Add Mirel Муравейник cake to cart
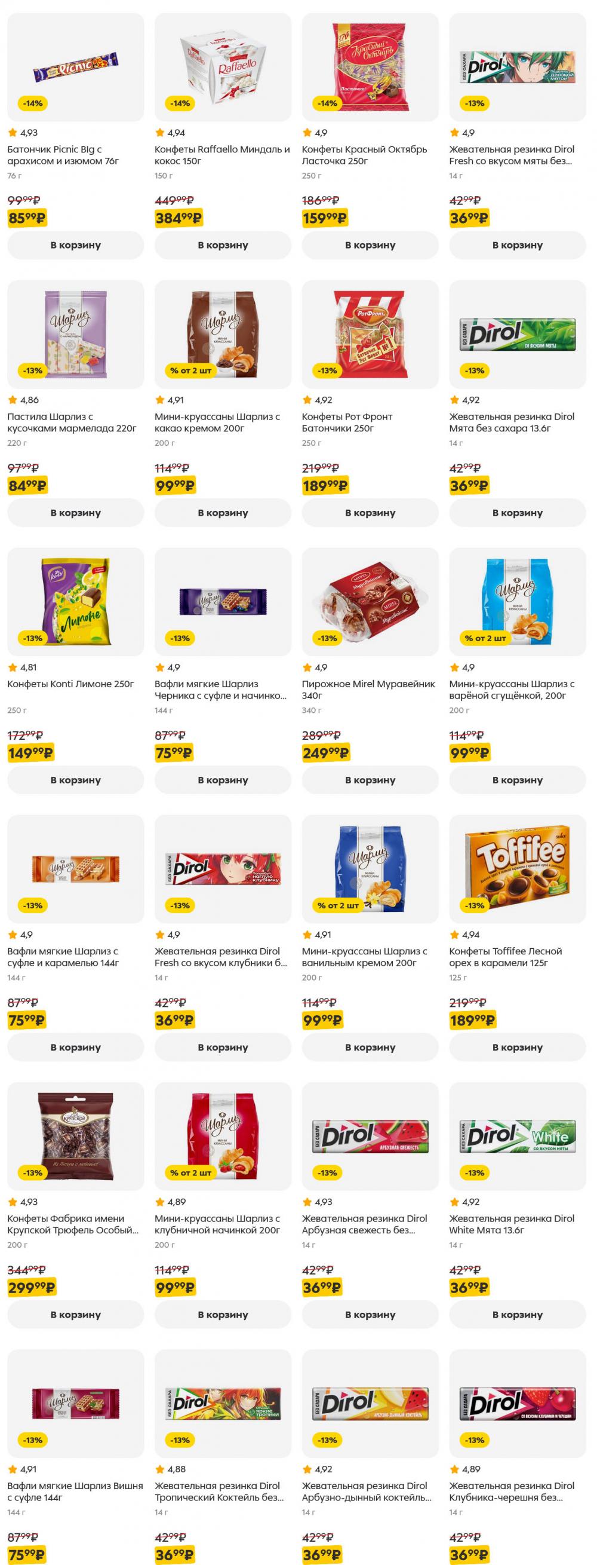The width and height of the screenshot is (597, 1565). click(x=370, y=780)
